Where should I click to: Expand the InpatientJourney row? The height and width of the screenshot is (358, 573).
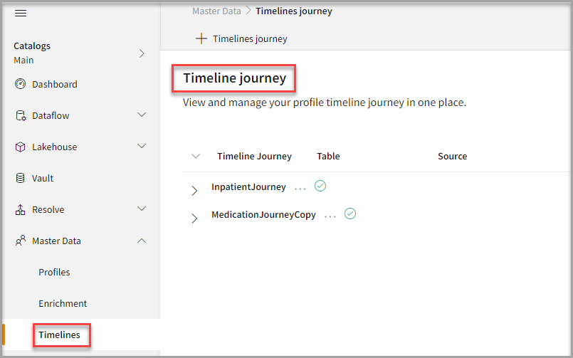[194, 190]
